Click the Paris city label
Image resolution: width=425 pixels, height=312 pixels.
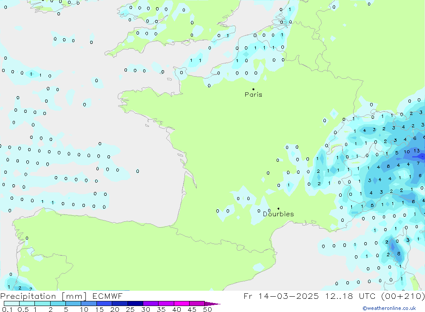253,94
